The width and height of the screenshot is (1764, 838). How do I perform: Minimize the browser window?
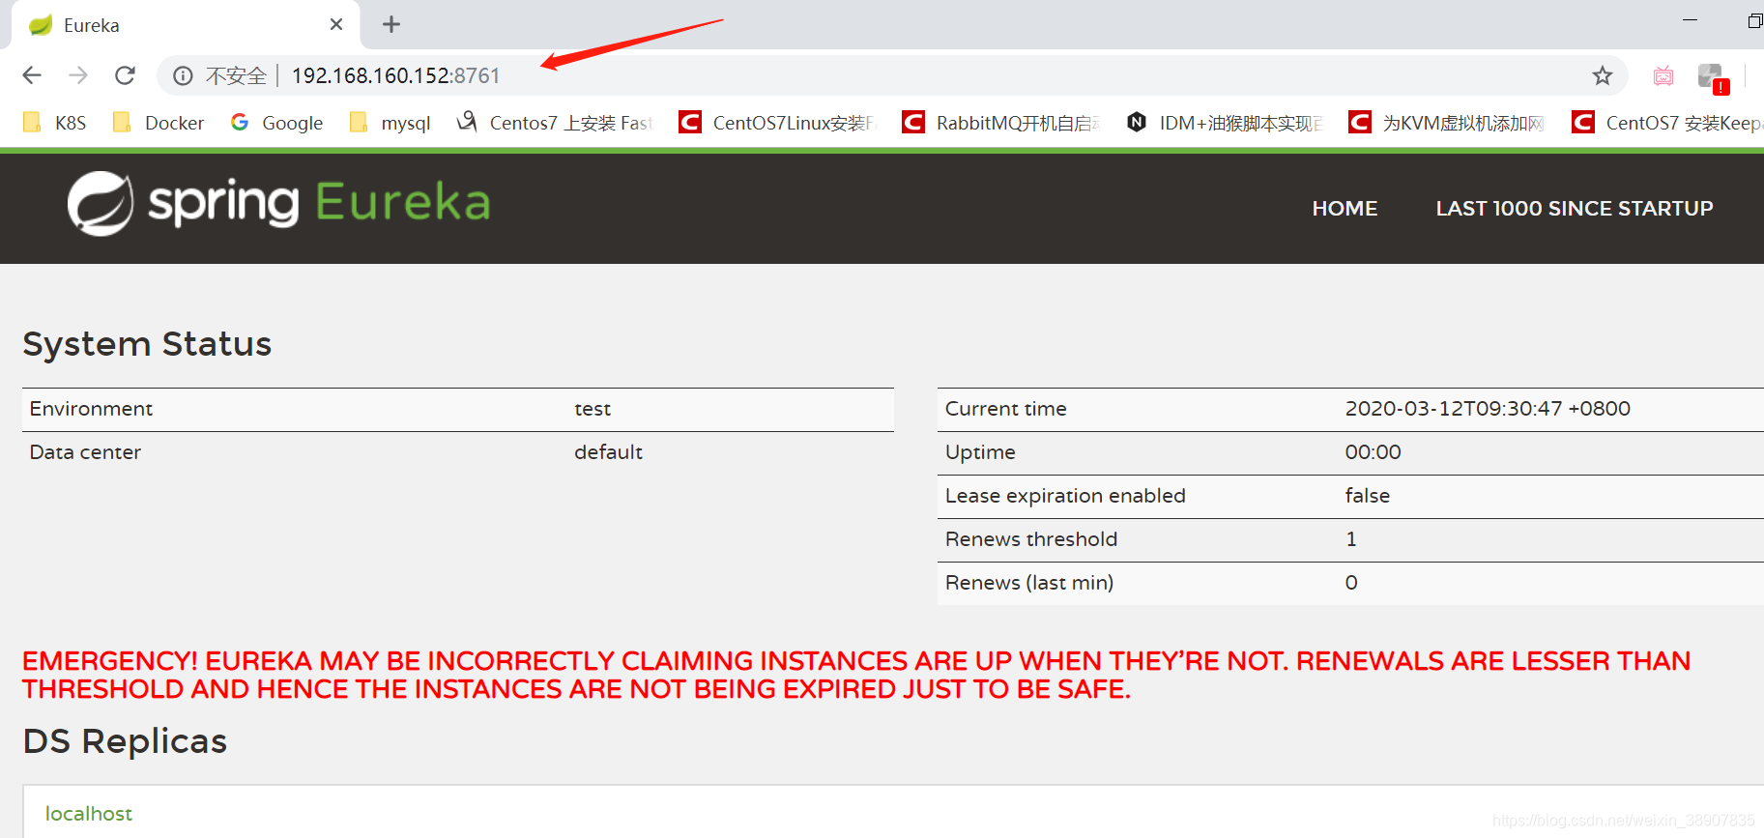[1690, 20]
